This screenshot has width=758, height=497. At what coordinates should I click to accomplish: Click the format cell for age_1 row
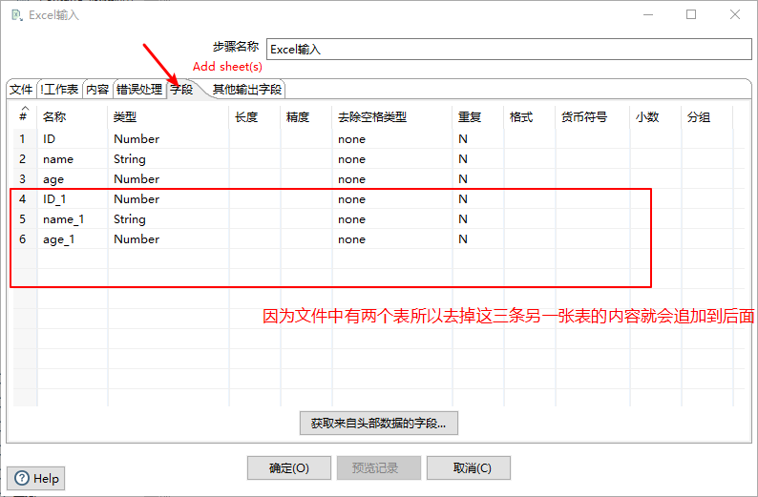coord(529,239)
